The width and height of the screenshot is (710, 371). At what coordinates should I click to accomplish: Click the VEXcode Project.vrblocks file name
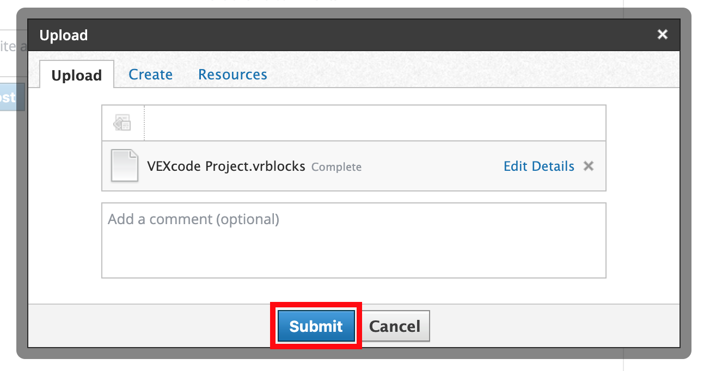(x=226, y=166)
